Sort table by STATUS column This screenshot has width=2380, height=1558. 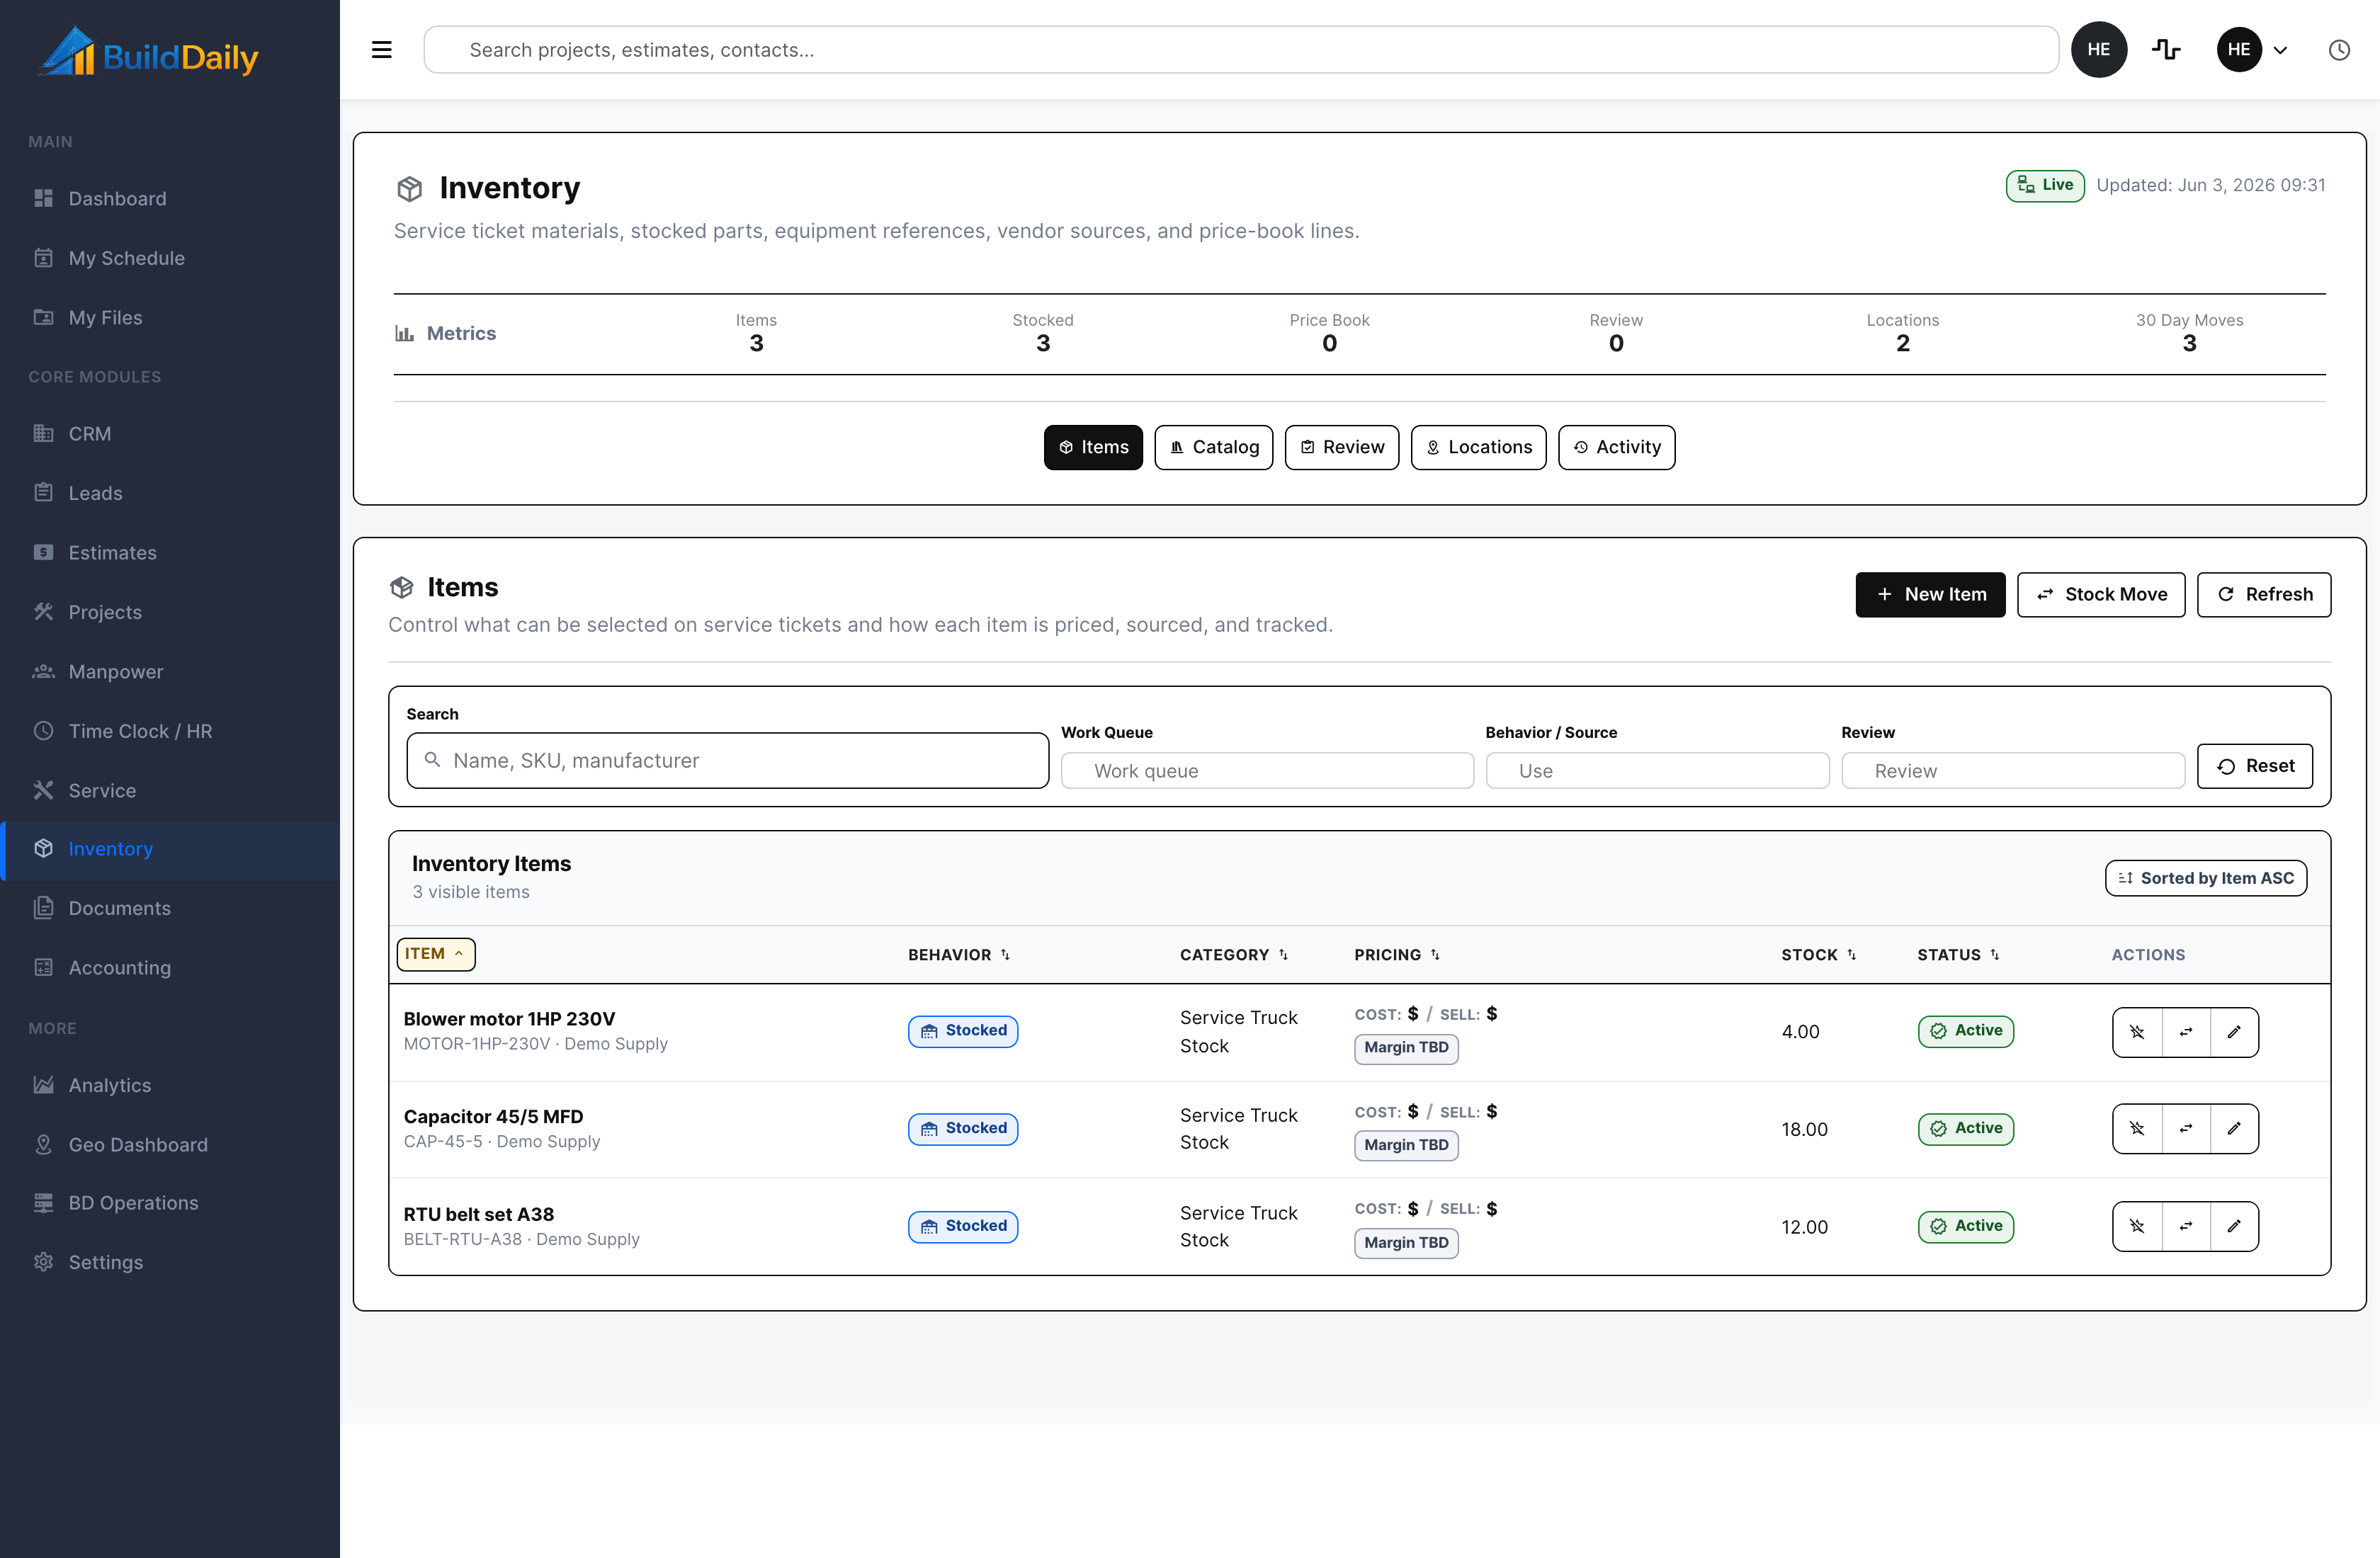[1958, 955]
